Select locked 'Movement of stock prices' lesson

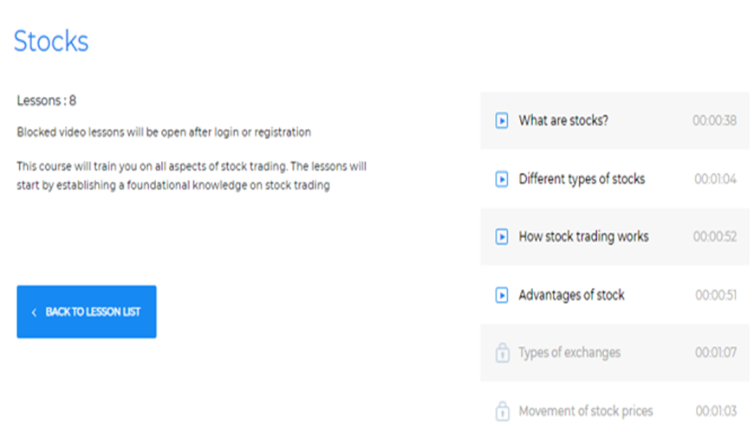click(586, 411)
